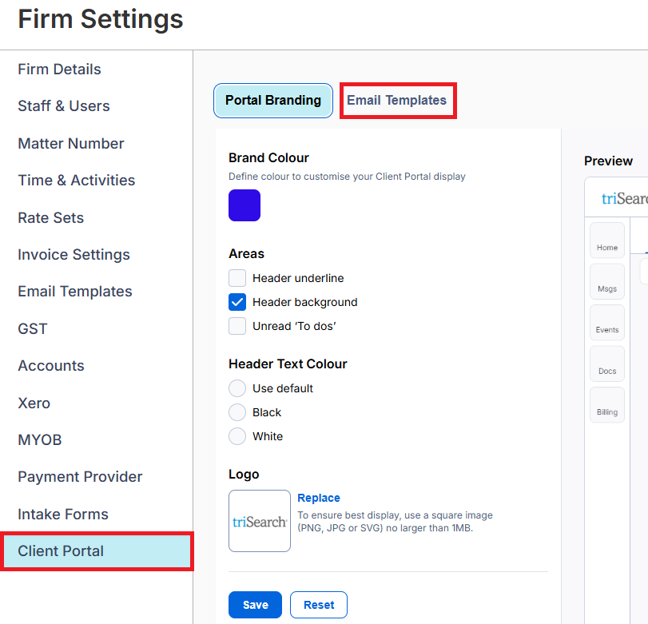Reset the portal branding settings

tap(319, 605)
